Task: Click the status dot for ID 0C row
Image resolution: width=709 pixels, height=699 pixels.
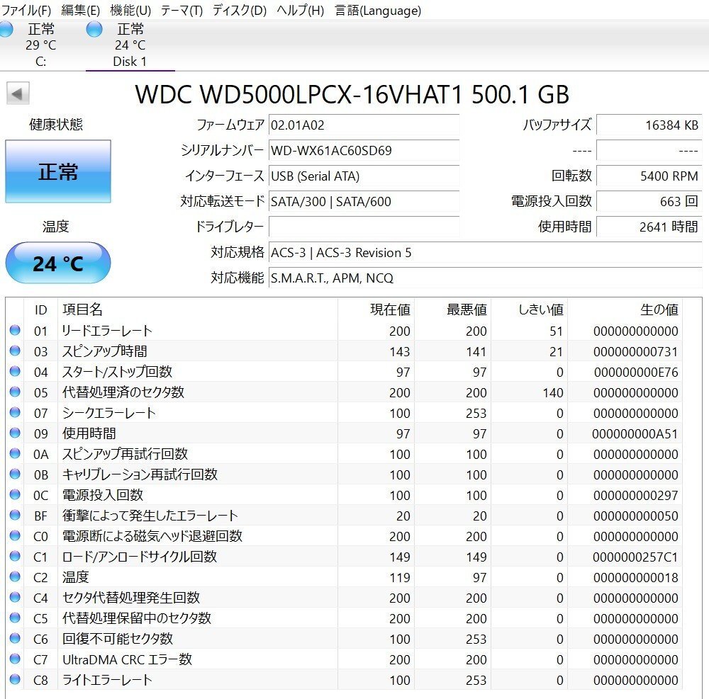Action: [x=15, y=494]
